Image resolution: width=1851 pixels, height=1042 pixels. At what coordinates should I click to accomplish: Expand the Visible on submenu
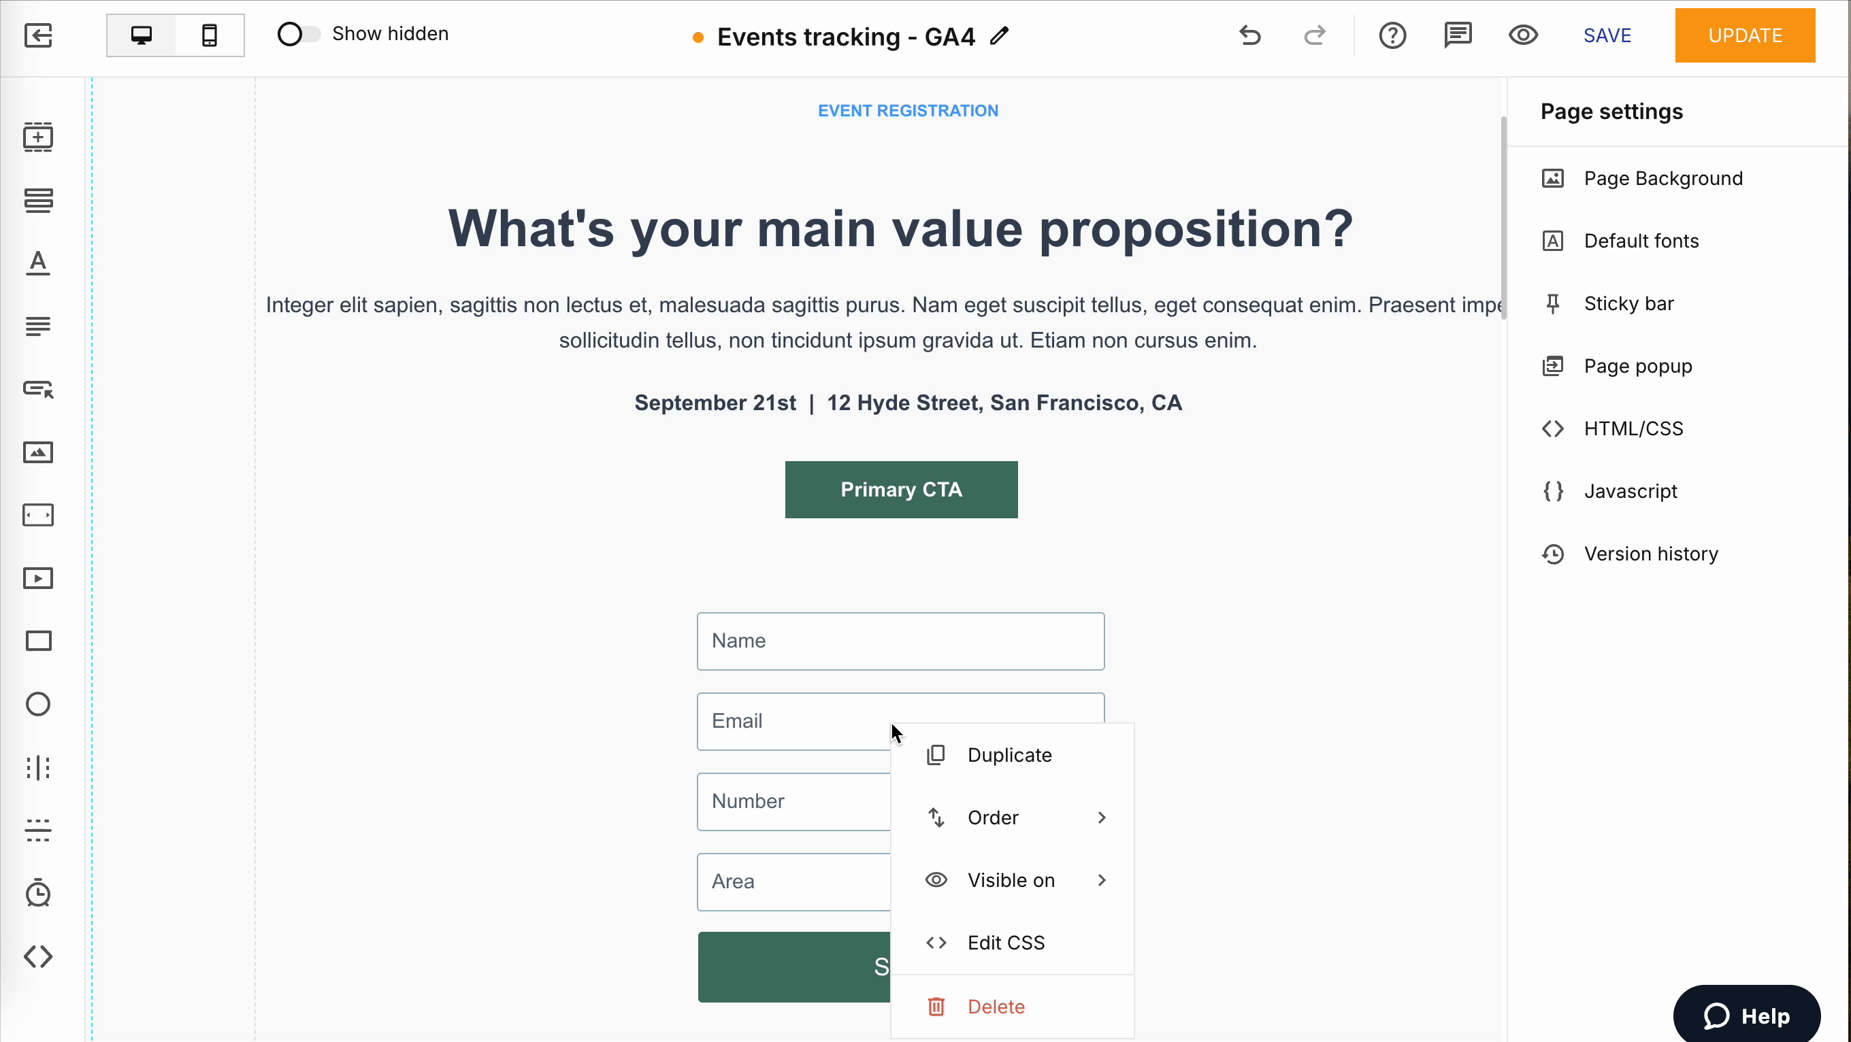(x=1013, y=879)
